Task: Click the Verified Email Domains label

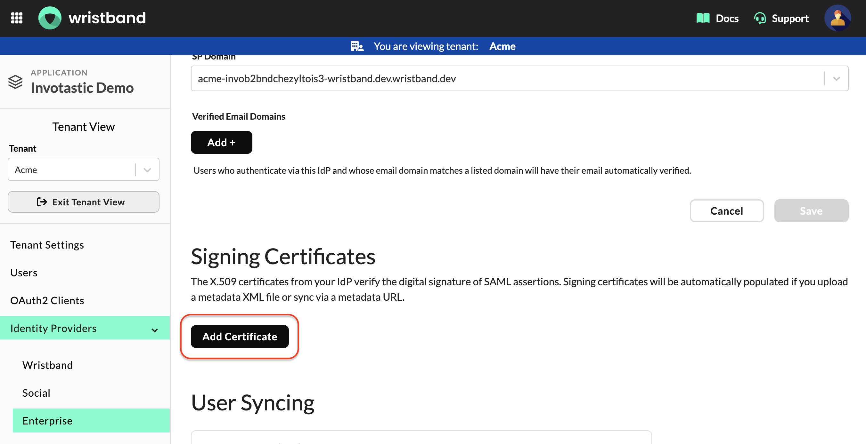Action: tap(238, 116)
